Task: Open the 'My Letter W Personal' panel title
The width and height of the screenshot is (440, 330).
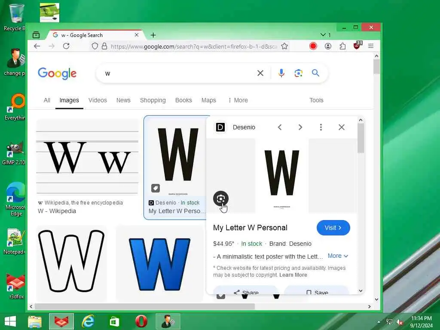Action: coord(250,228)
